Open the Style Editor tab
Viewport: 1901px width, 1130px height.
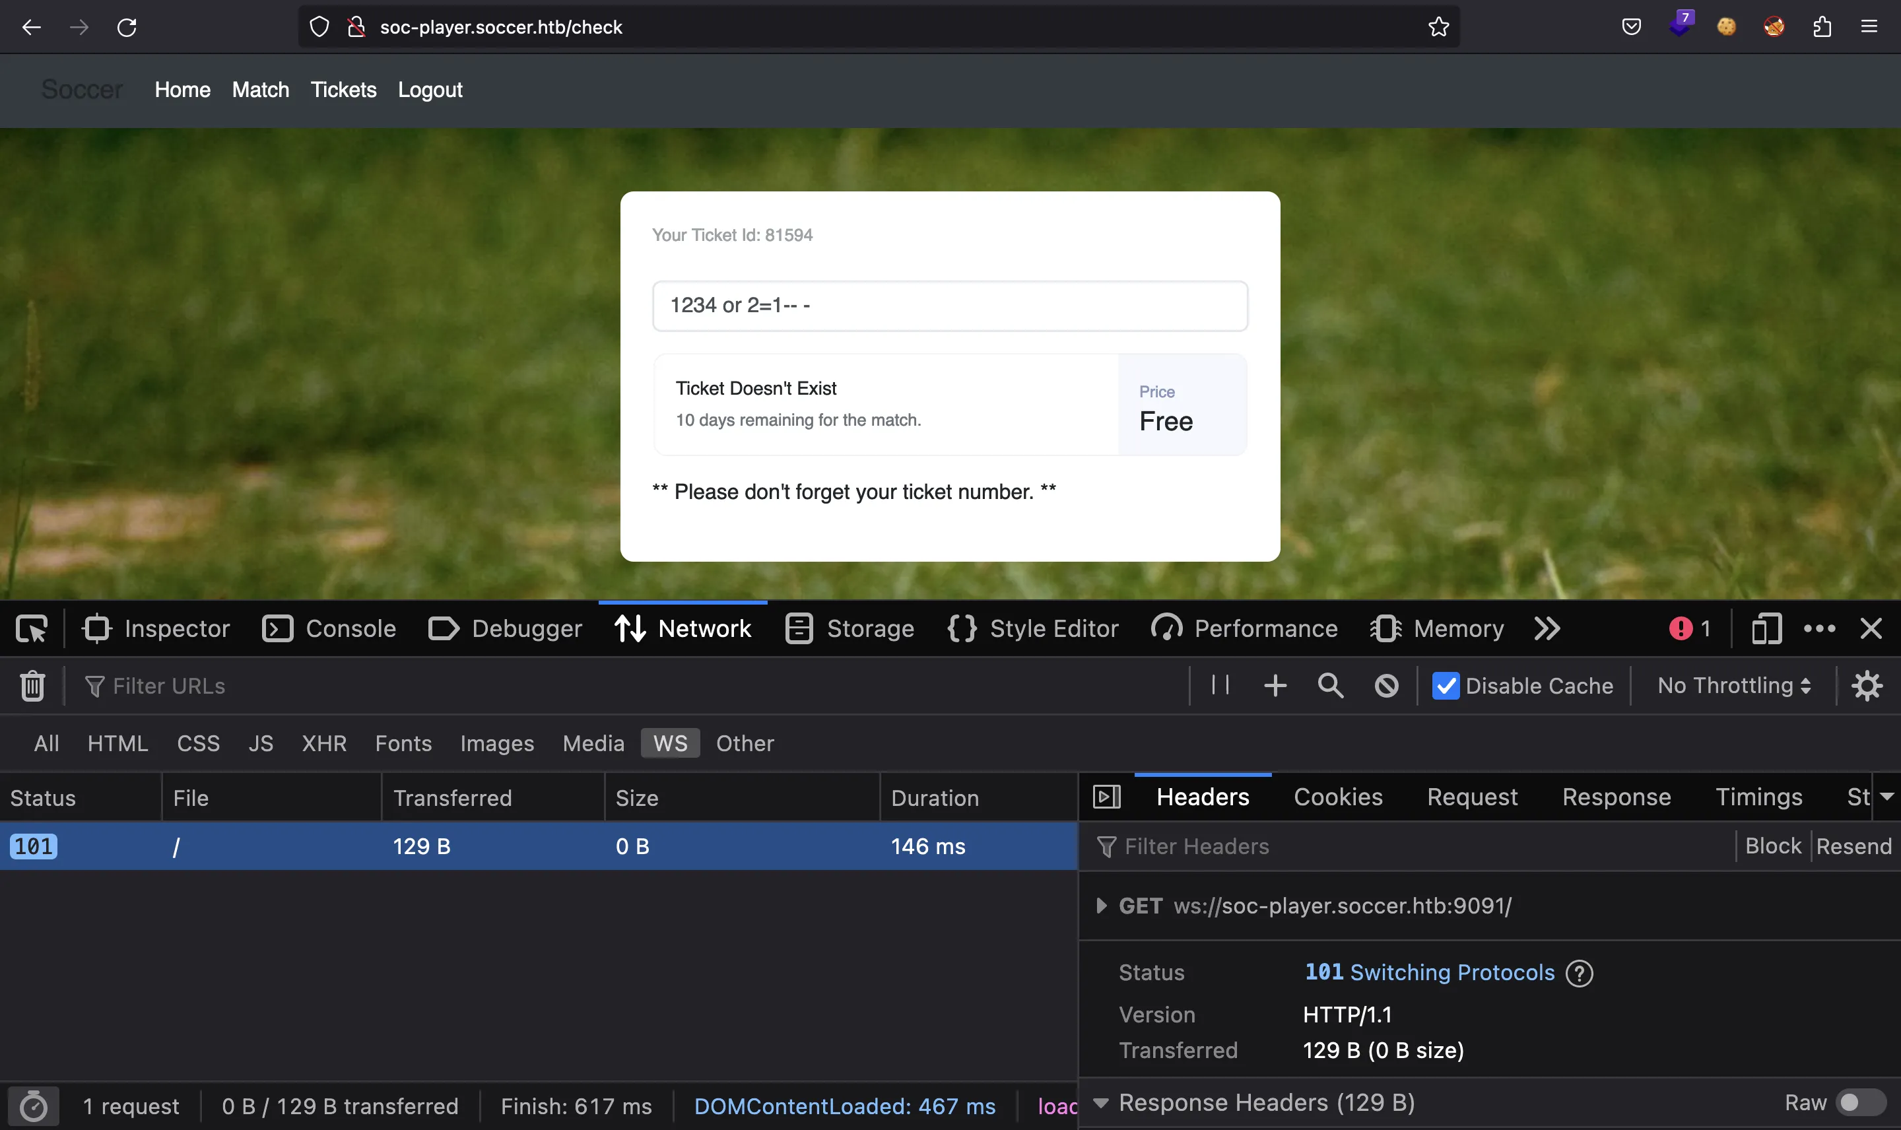click(1033, 628)
